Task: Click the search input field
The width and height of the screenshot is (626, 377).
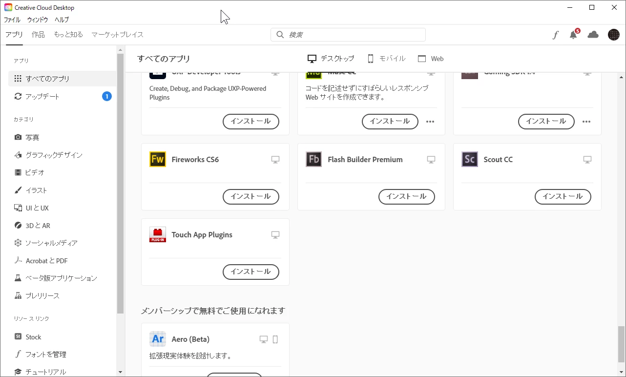Action: click(x=348, y=35)
